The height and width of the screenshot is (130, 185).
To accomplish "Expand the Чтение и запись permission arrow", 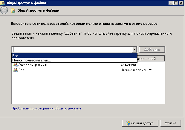I will (150, 70).
